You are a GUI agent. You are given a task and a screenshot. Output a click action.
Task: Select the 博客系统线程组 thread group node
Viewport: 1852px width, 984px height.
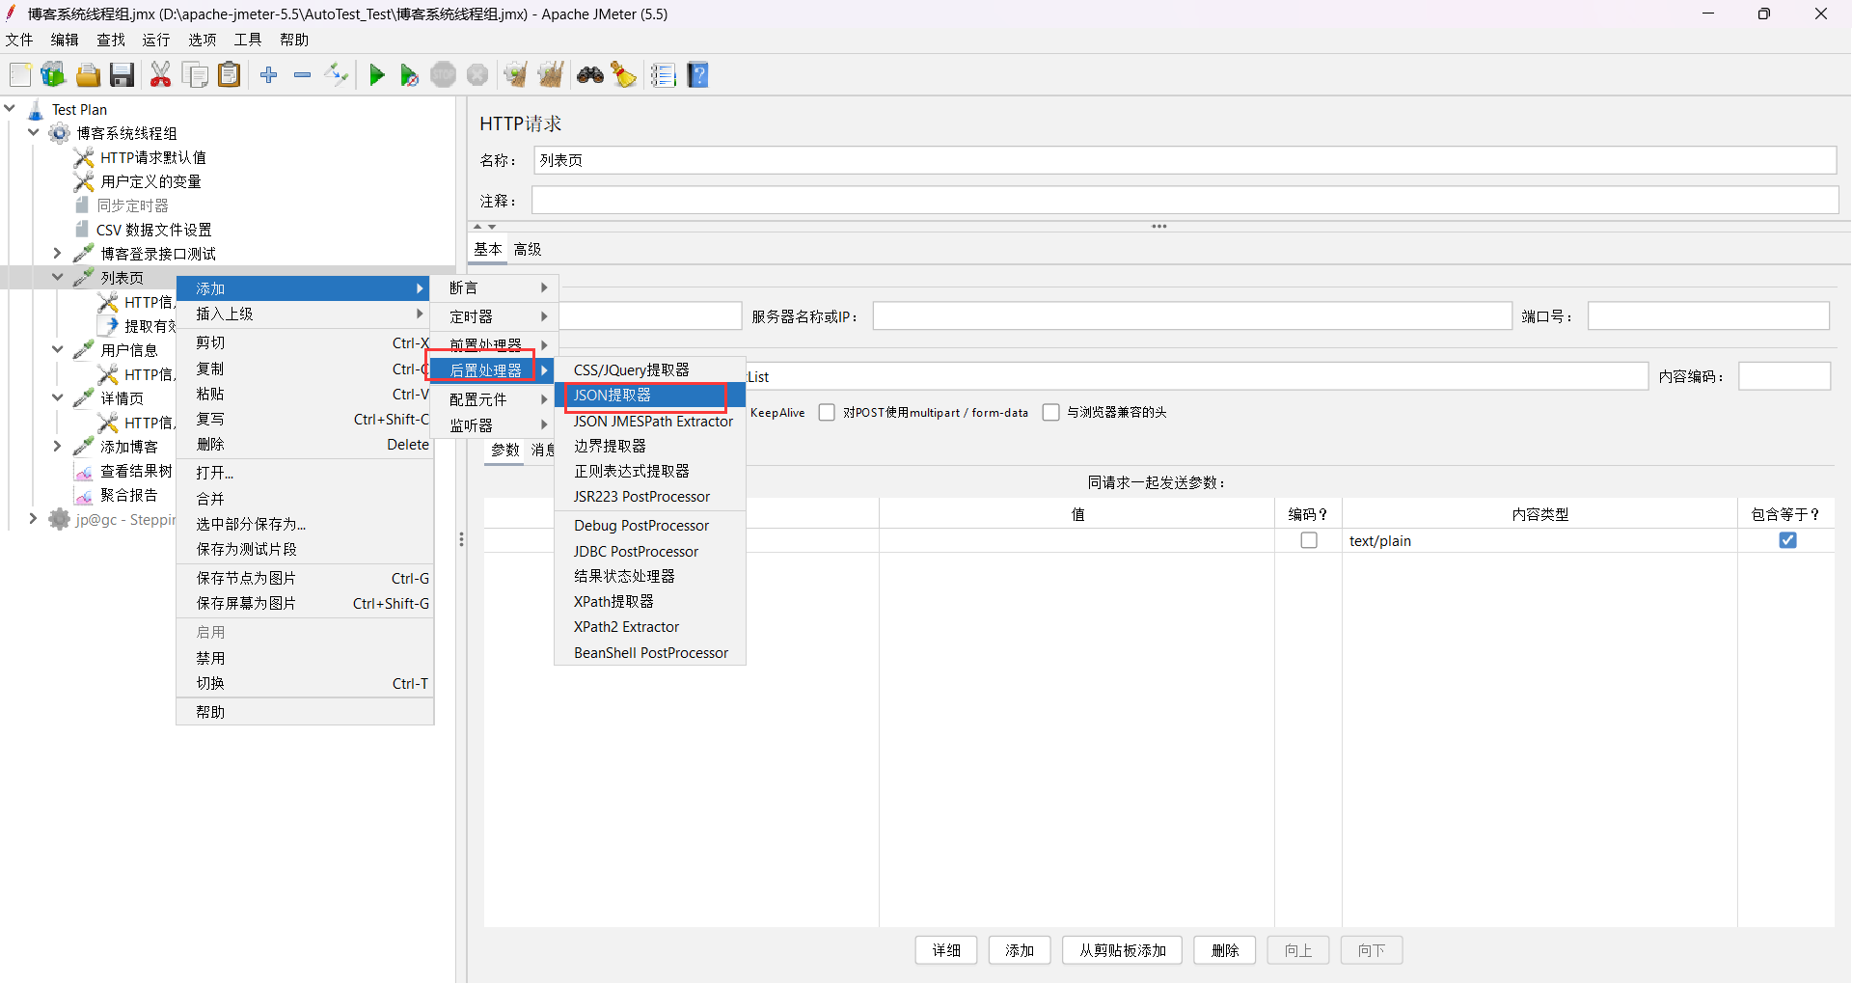(126, 134)
